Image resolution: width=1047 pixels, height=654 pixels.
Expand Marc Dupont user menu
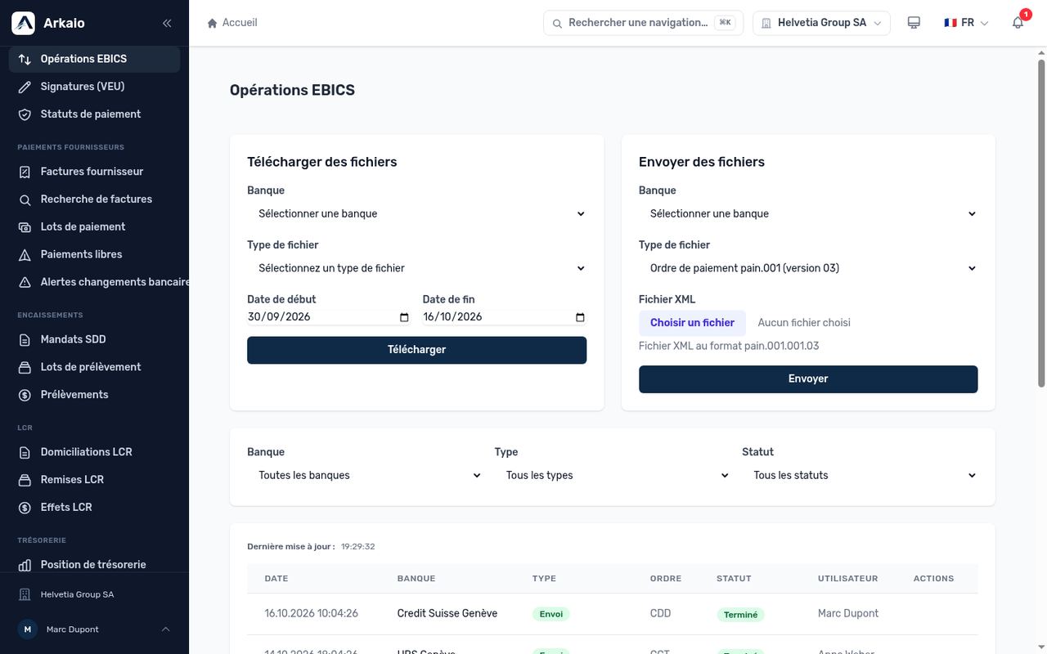(94, 629)
